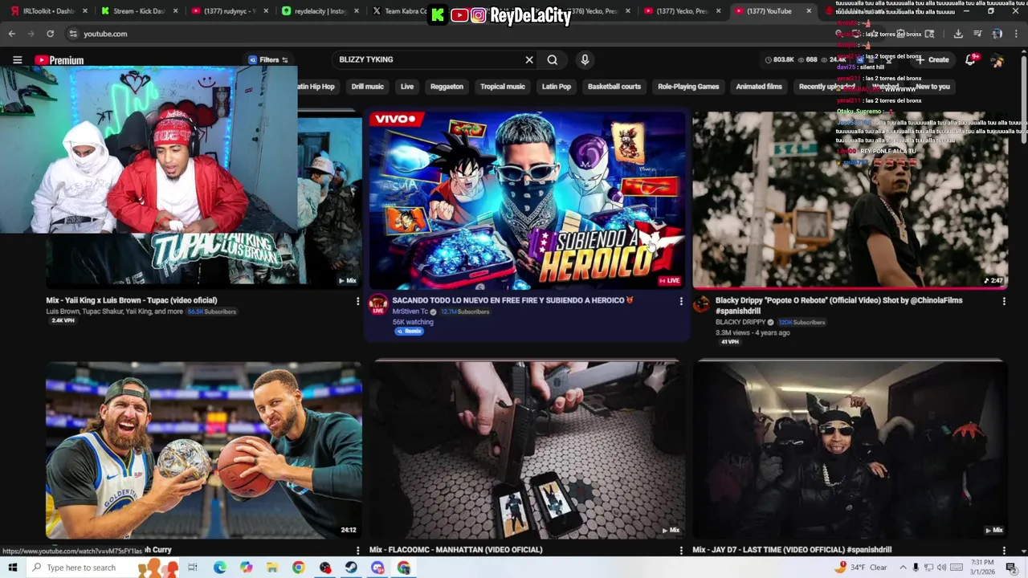Open the Curry basketball video thumbnail

click(x=203, y=450)
